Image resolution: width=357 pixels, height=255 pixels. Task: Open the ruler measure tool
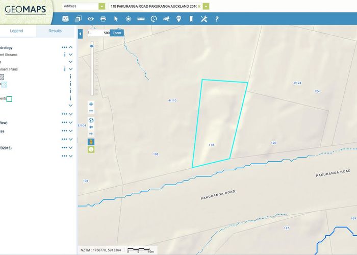point(141,19)
